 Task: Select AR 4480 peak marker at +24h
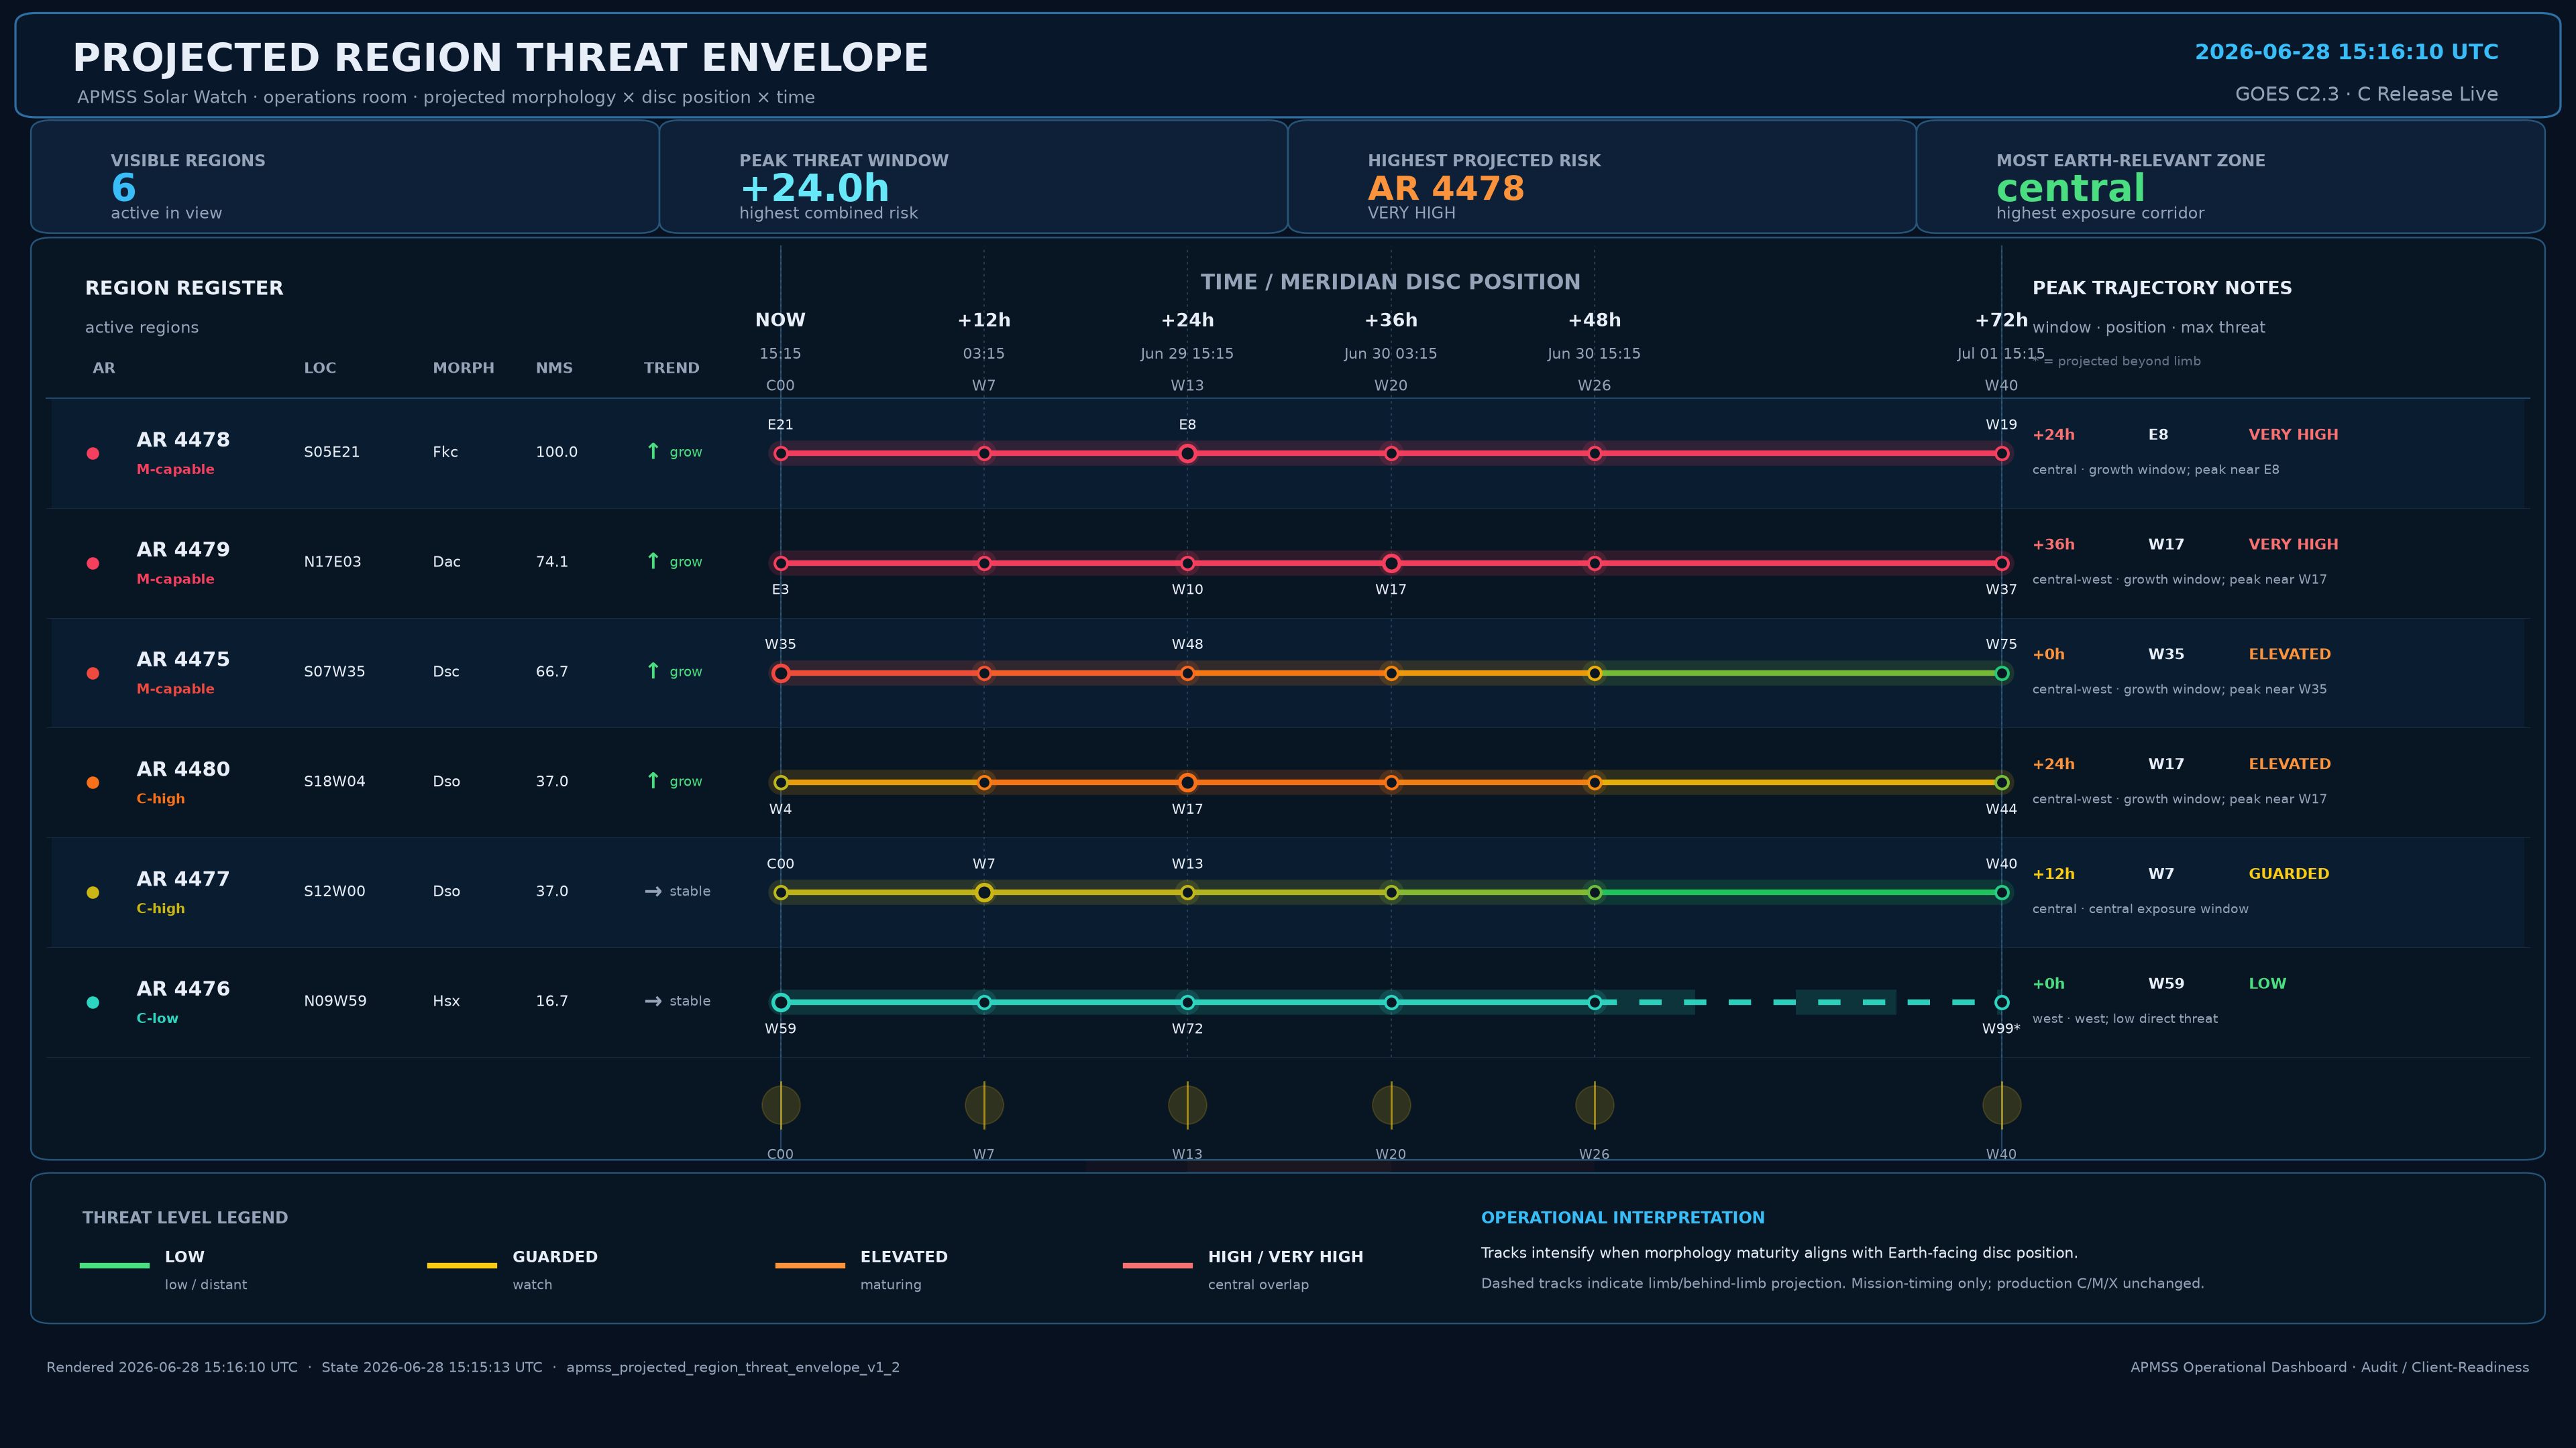pyautogui.click(x=1187, y=782)
